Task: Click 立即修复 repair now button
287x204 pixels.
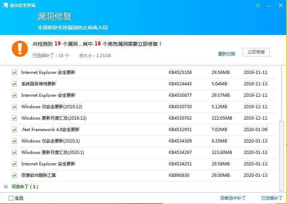Action: (256, 52)
